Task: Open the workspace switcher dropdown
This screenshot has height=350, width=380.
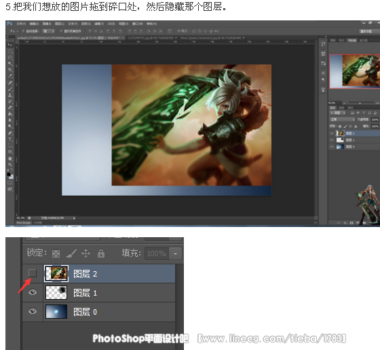Action: 369,31
